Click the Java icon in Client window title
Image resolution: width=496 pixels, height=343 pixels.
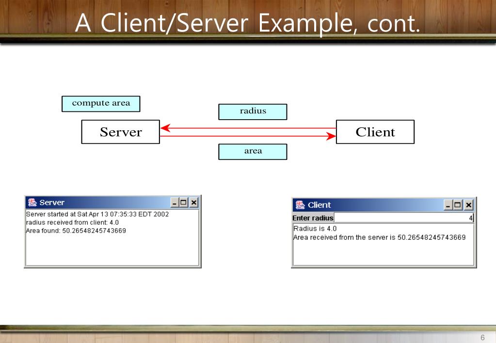[300, 205]
